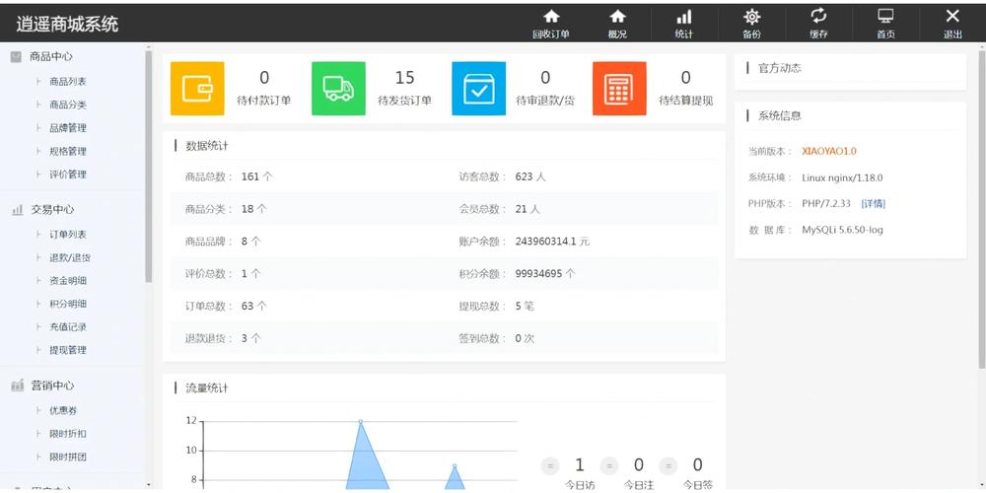Open 限时拼团 in the sidebar
This screenshot has height=493, width=986.
68,458
